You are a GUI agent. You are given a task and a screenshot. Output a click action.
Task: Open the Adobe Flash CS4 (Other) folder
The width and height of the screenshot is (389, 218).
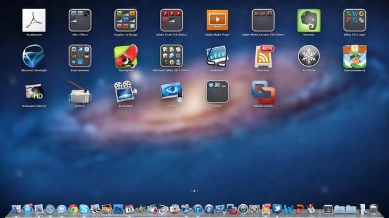[x=171, y=20]
